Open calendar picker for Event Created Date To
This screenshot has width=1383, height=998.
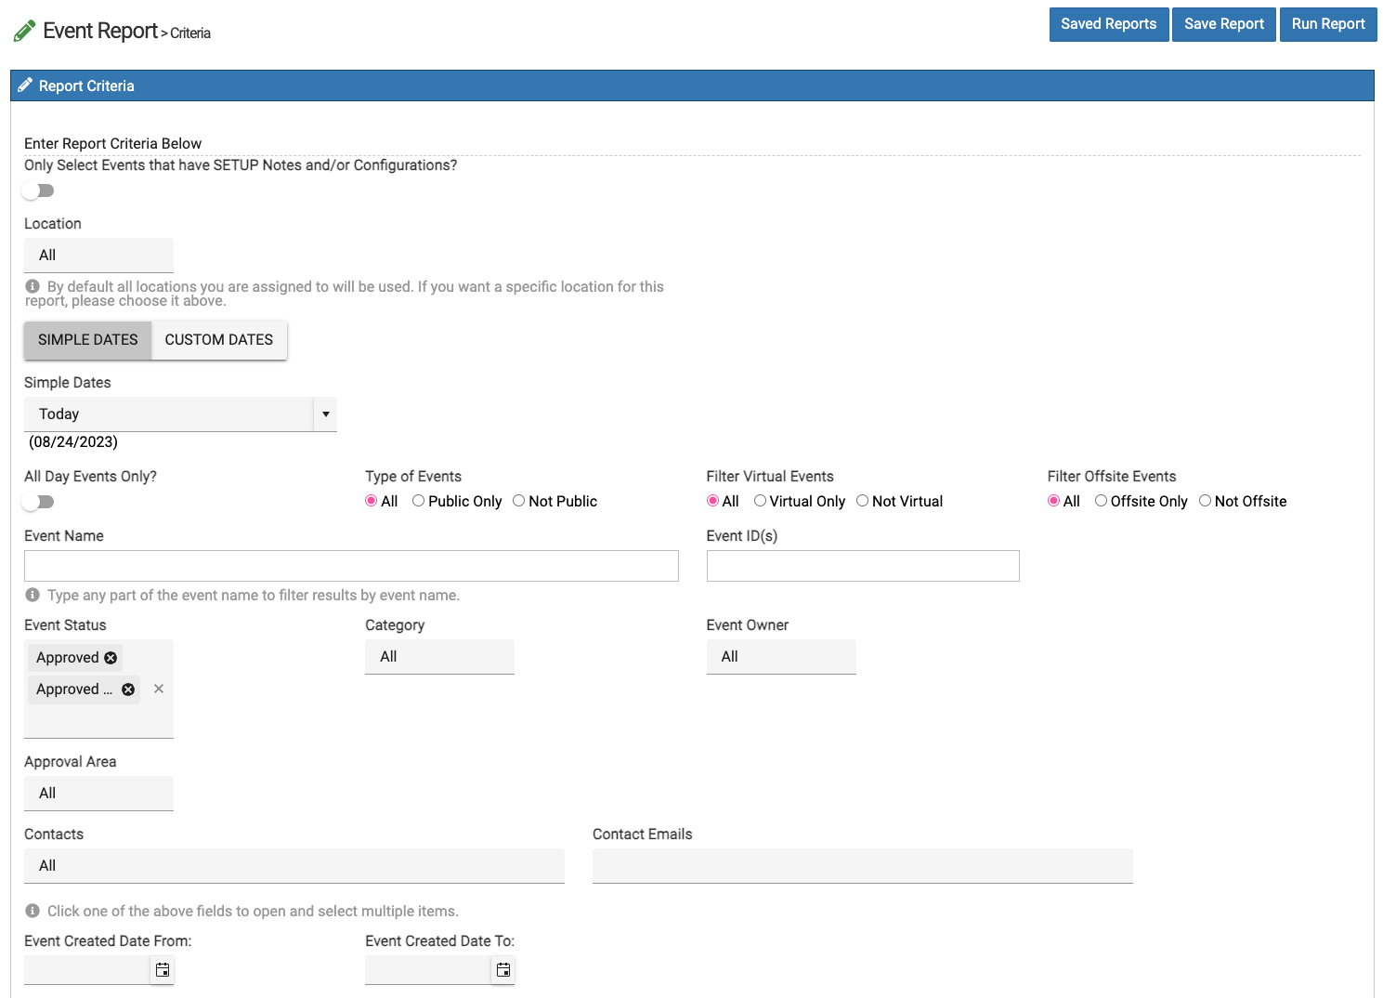[503, 970]
